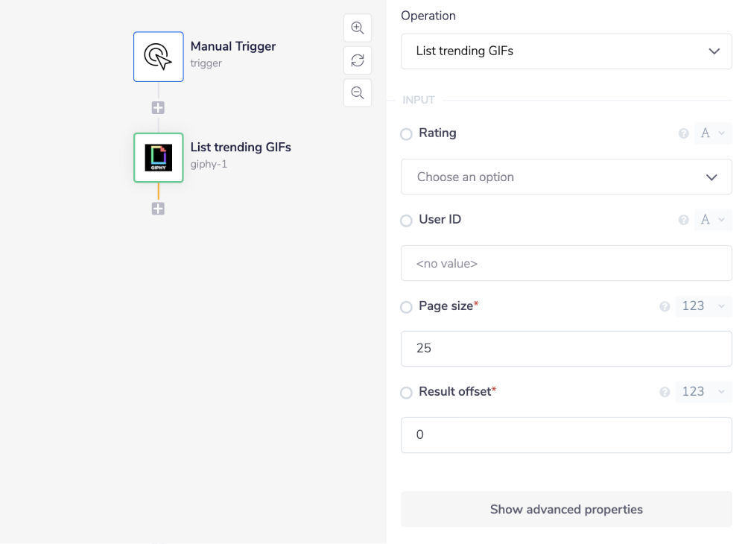Toggle the Rating radio button
Screen dimensions: 745x544
pyautogui.click(x=406, y=134)
